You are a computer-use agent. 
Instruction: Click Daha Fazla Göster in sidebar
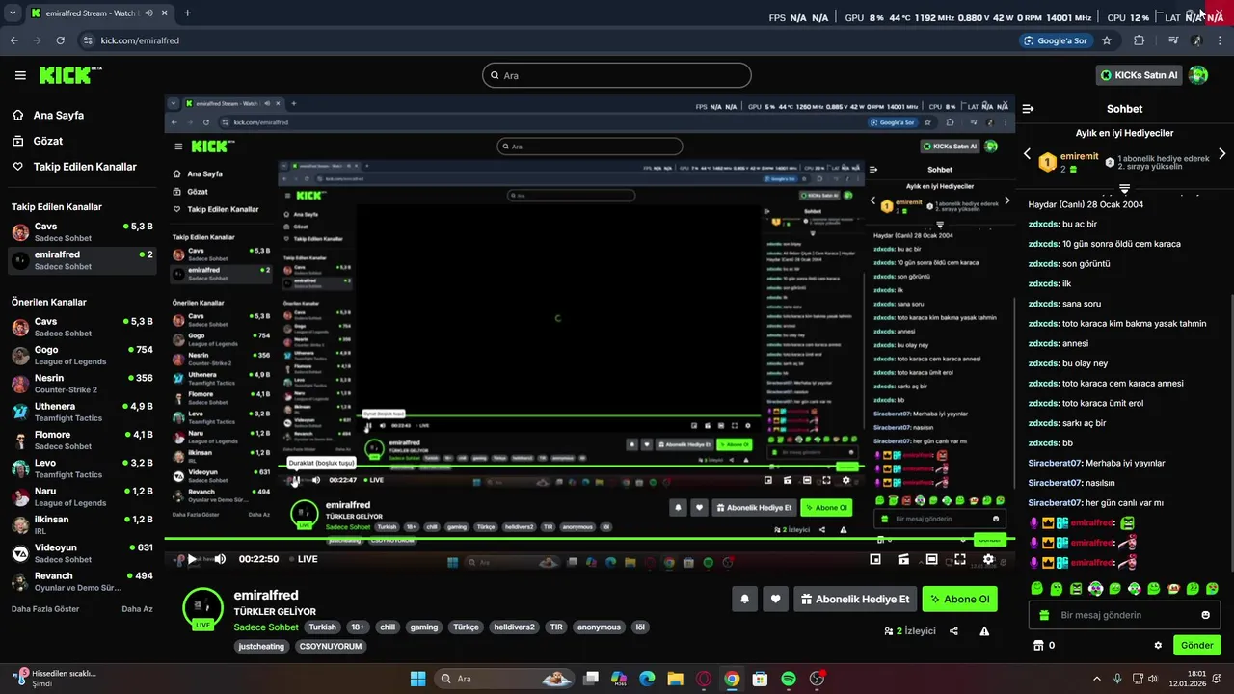tap(45, 609)
